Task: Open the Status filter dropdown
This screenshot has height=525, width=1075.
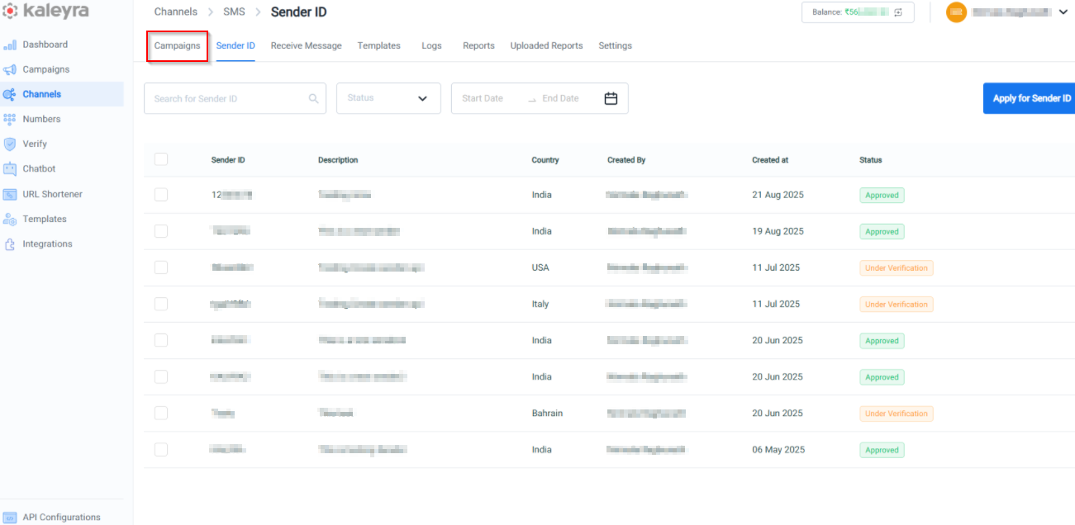Action: 388,98
